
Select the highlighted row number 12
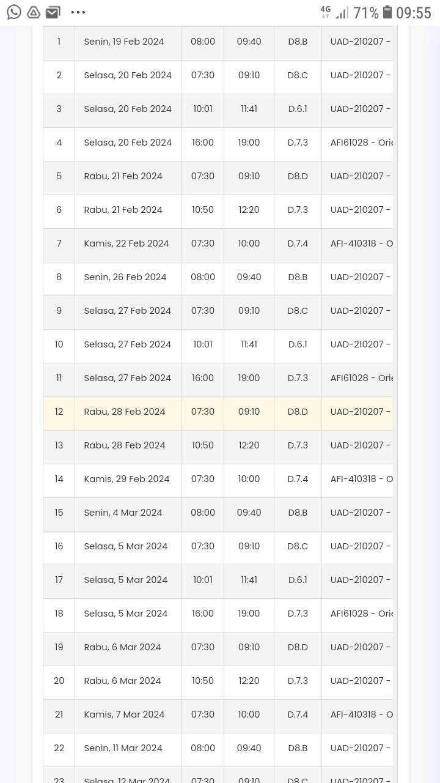pos(59,412)
